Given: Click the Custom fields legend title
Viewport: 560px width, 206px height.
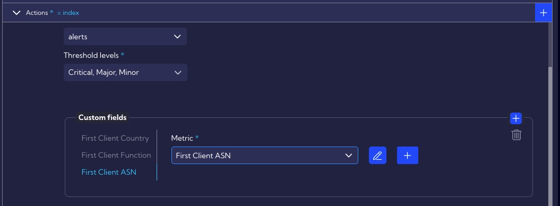Looking at the screenshot, I should click(x=102, y=117).
